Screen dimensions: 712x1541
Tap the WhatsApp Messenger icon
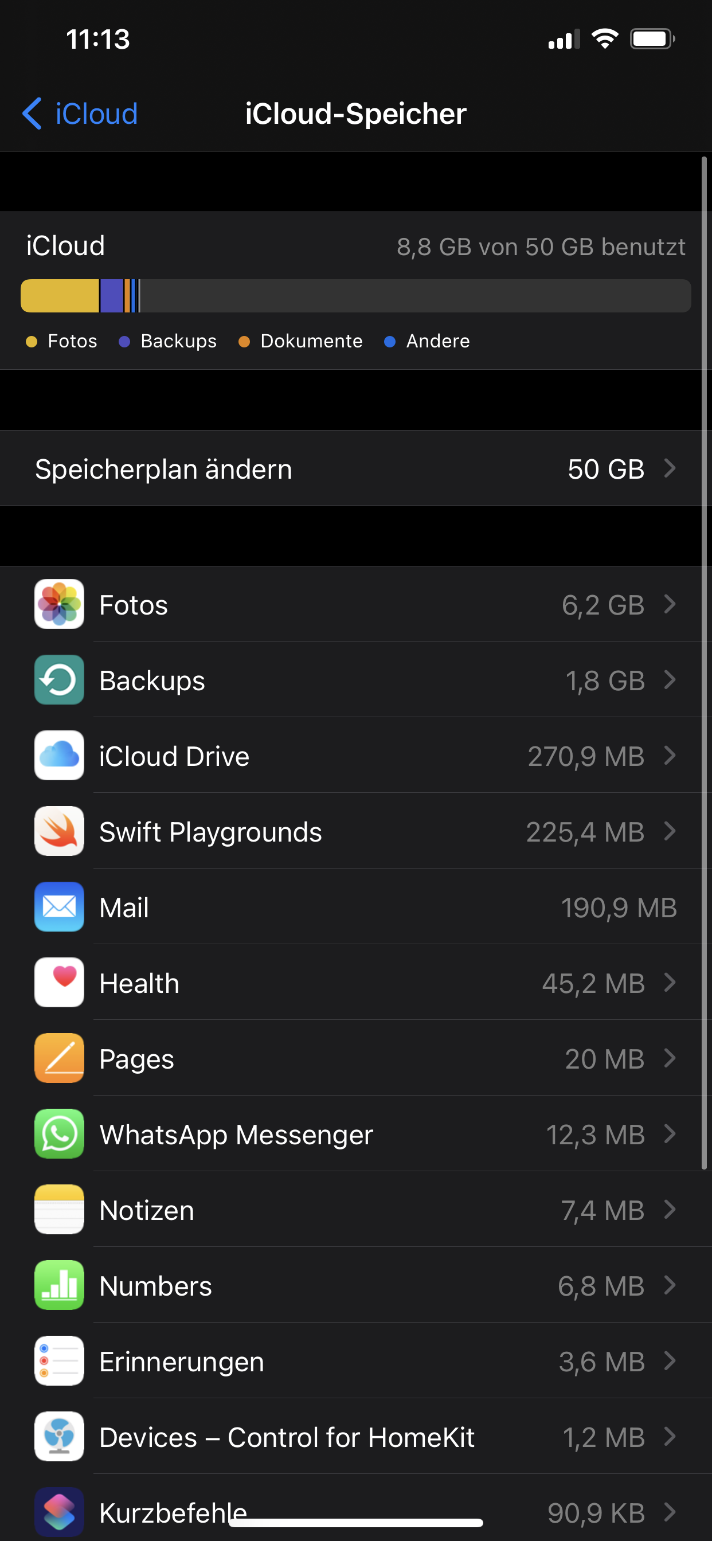tap(58, 1134)
